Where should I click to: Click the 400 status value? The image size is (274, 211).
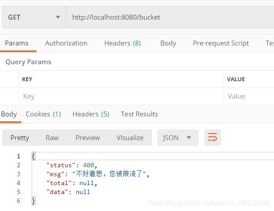coord(88,165)
